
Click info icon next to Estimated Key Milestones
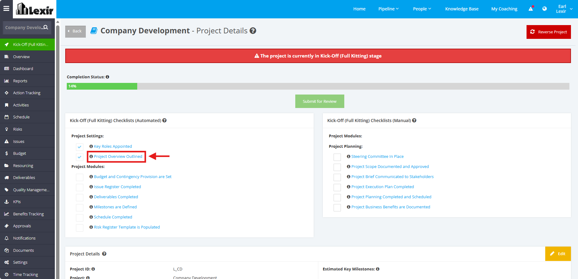point(378,269)
